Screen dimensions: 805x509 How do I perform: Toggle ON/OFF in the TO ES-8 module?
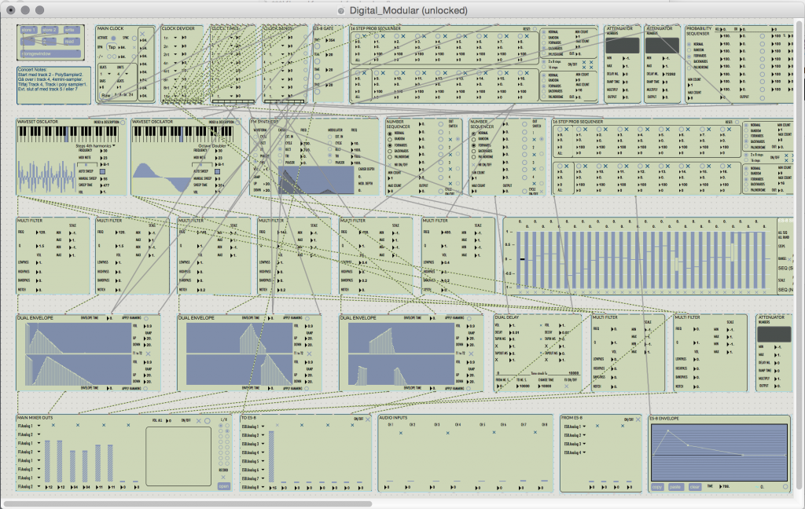[368, 419]
